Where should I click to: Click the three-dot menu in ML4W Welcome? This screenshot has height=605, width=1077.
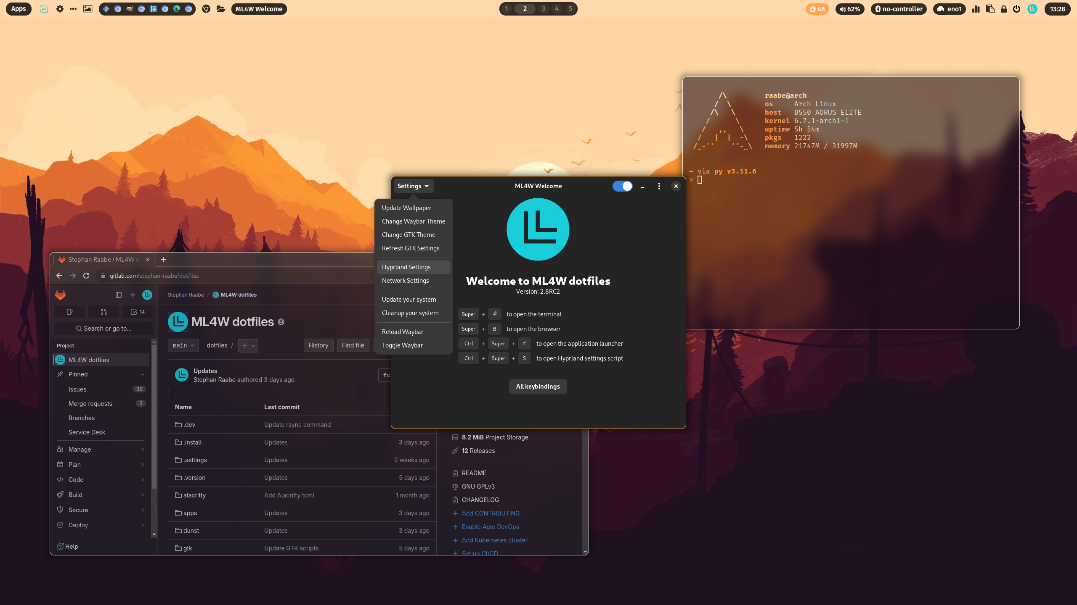pos(659,186)
